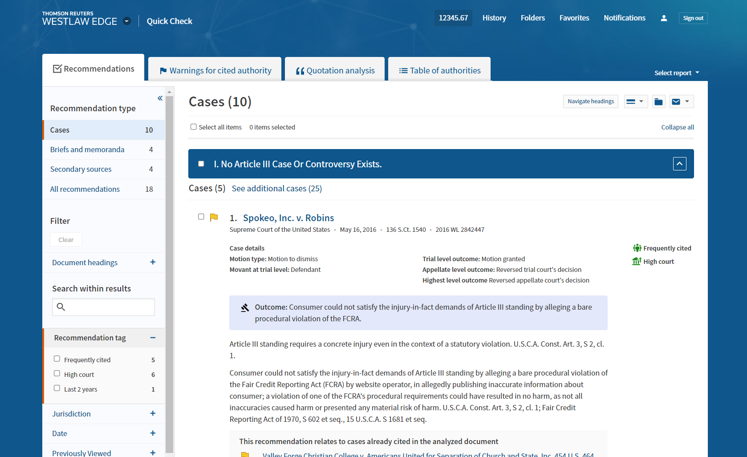
Task: Open the detail level dropdown
Action: [635, 102]
